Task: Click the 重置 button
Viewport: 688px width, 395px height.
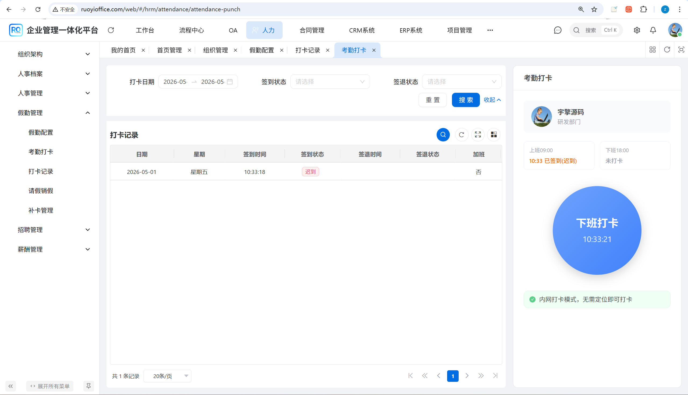Action: pyautogui.click(x=433, y=100)
